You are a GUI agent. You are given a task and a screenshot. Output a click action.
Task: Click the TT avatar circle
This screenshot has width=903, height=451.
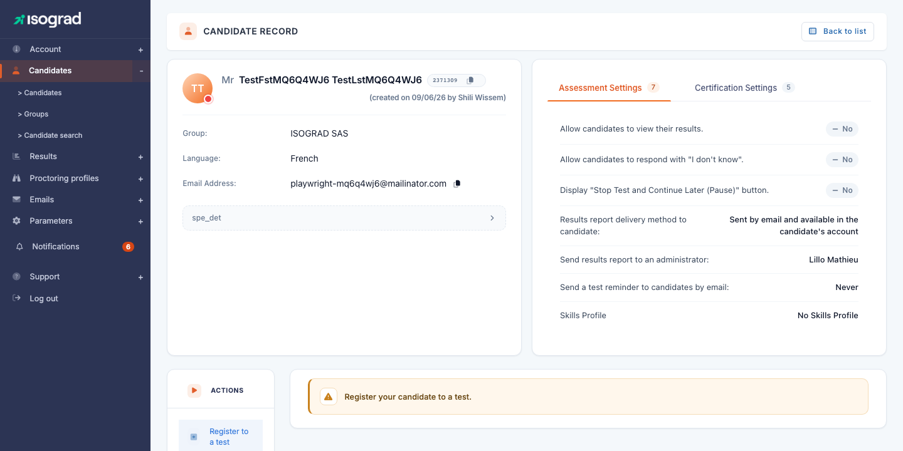198,88
